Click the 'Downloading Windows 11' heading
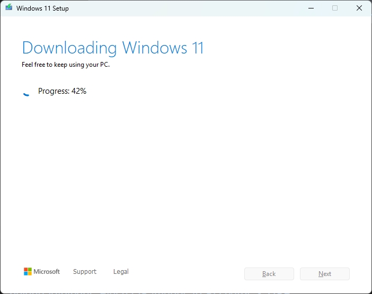The height and width of the screenshot is (294, 372). (113, 48)
